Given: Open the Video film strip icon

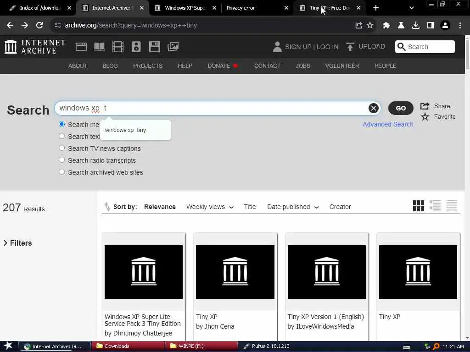Looking at the screenshot, I should coord(118,47).
